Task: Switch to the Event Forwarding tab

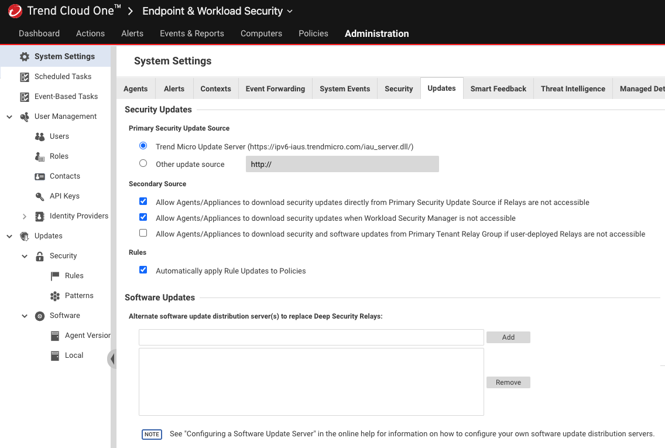Action: tap(275, 89)
